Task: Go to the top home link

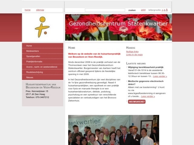Action: [x=28, y=10]
